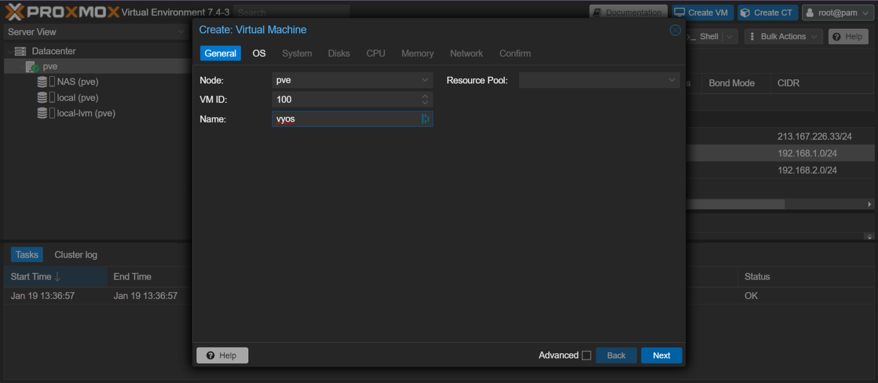Enable the Advanced checkbox
The height and width of the screenshot is (383, 878).
point(586,355)
